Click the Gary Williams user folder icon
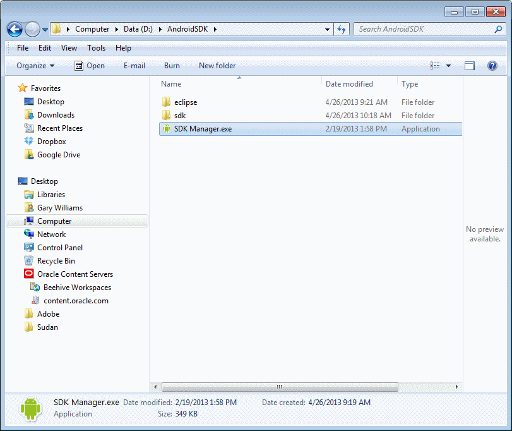 (29, 207)
